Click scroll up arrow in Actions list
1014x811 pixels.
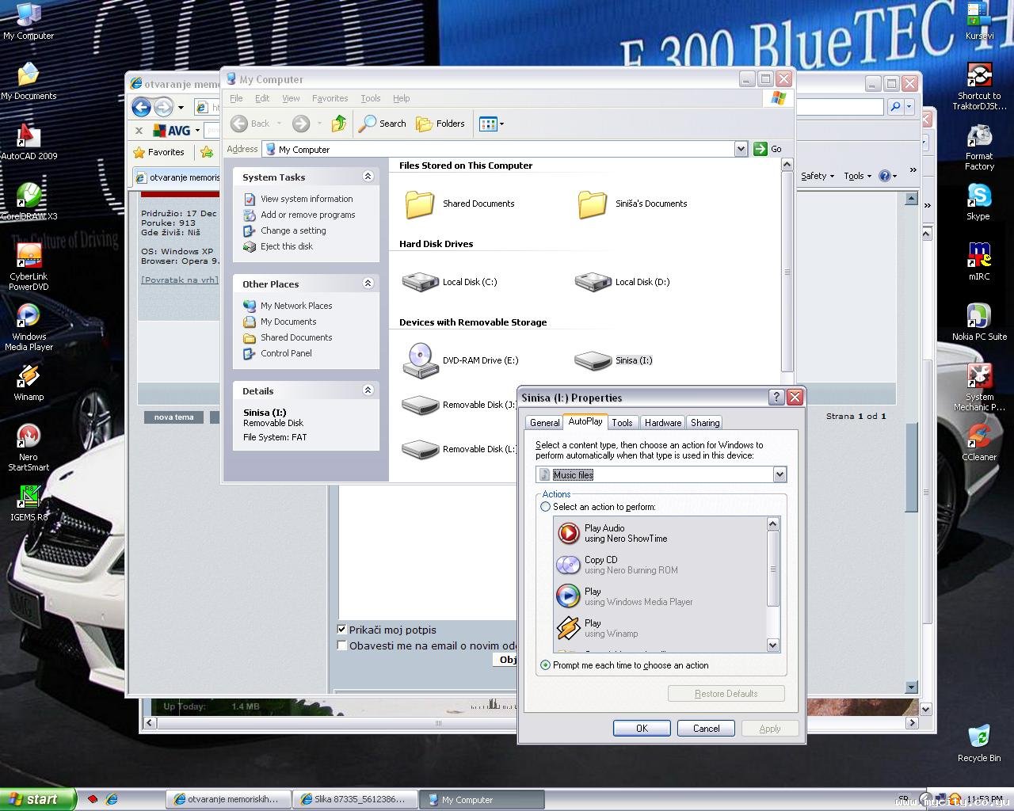click(x=773, y=524)
